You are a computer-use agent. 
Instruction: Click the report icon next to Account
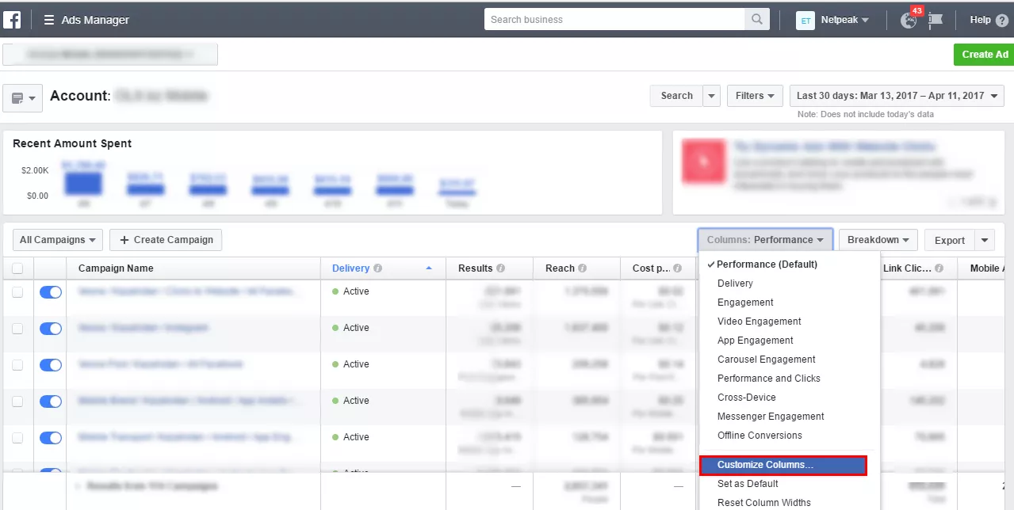pos(22,98)
